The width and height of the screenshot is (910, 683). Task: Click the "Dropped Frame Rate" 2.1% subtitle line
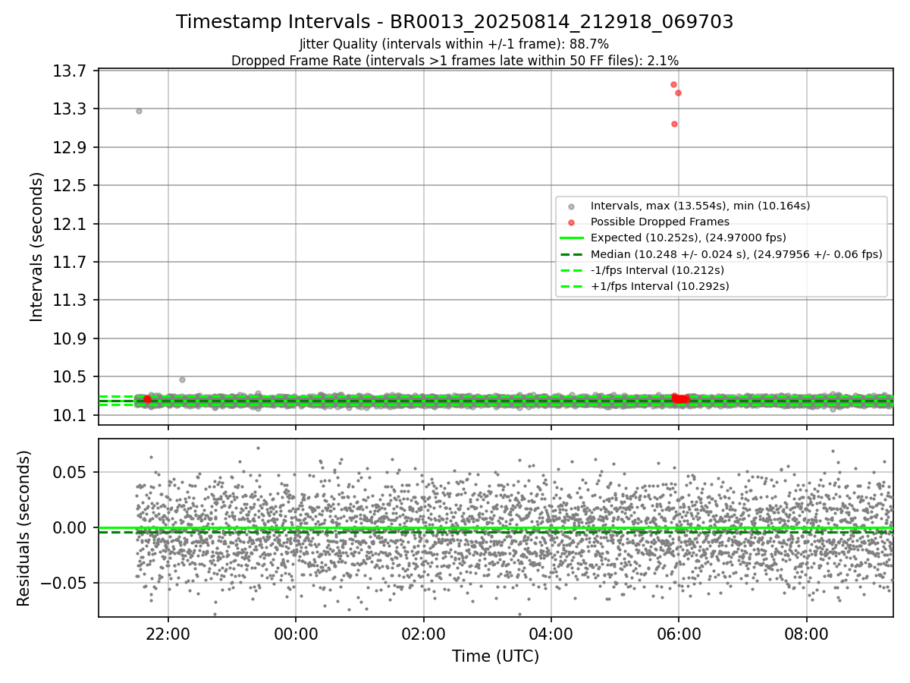(x=454, y=60)
